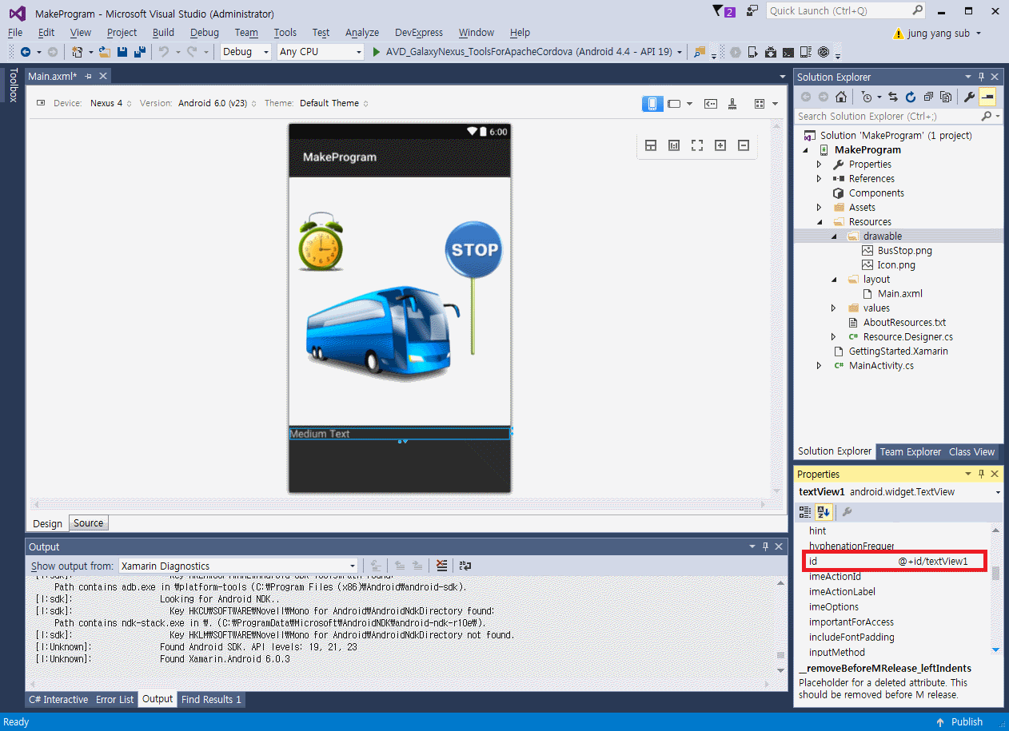
Task: Open the Debug menu
Action: pyautogui.click(x=205, y=33)
